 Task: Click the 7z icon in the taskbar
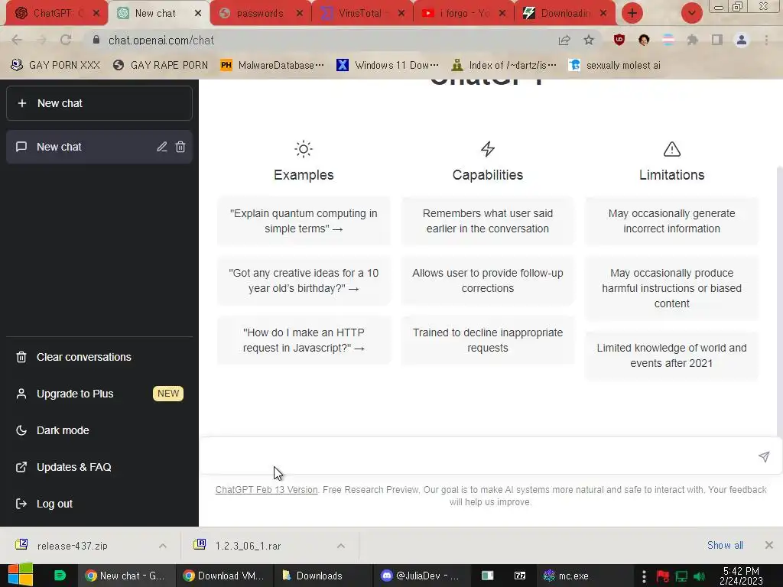click(520, 576)
